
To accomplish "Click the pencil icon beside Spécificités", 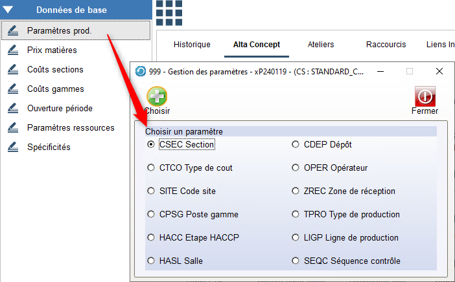I will click(x=12, y=147).
